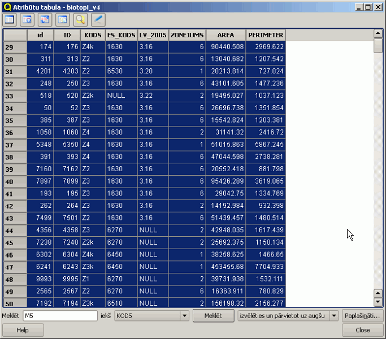Click the Meklēt search button
Image resolution: width=386 pixels, height=339 pixels.
click(x=213, y=316)
